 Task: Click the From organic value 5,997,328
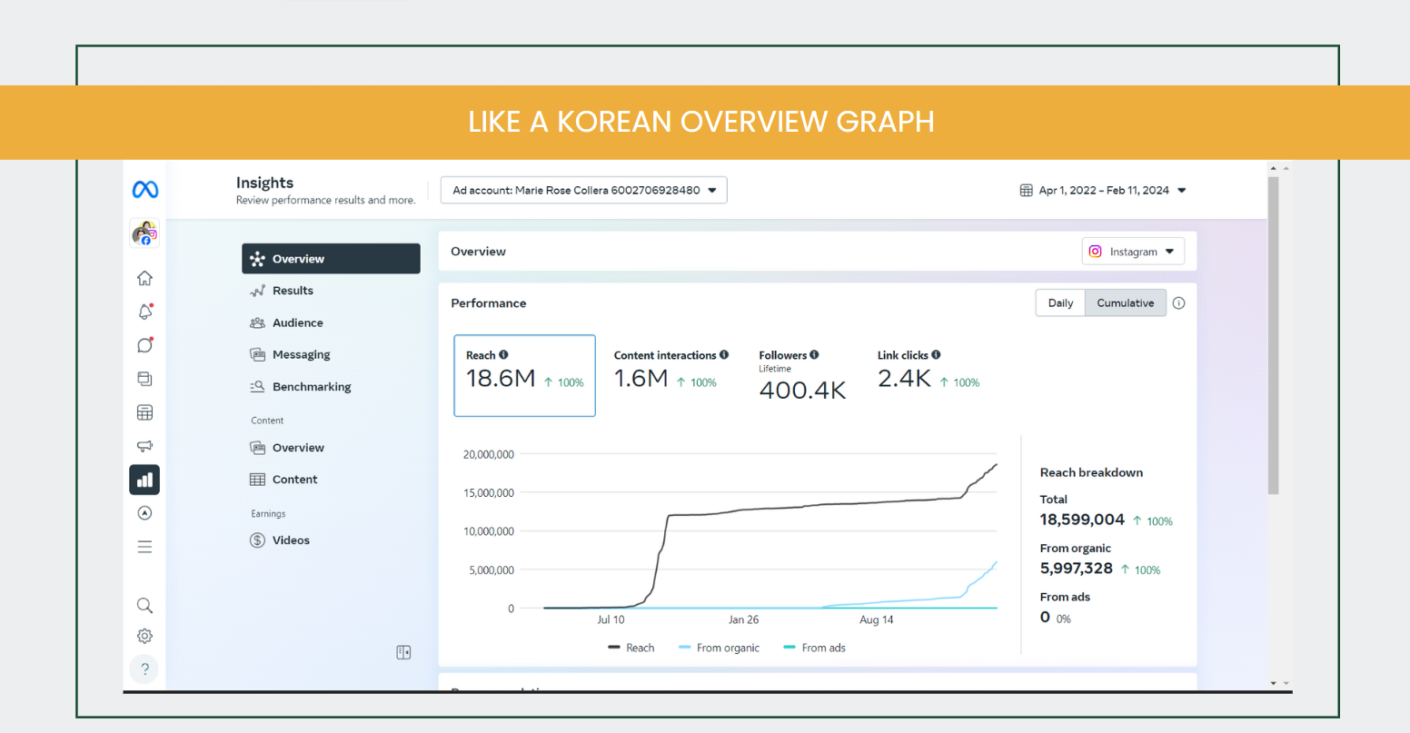pos(1077,569)
